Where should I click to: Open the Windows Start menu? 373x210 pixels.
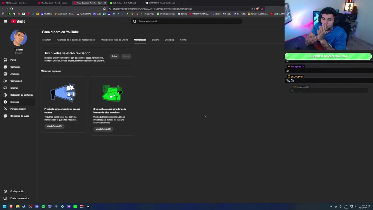click(5, 206)
